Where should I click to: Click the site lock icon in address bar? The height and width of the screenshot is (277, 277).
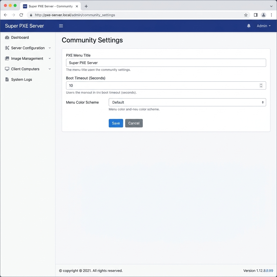coord(31,15)
